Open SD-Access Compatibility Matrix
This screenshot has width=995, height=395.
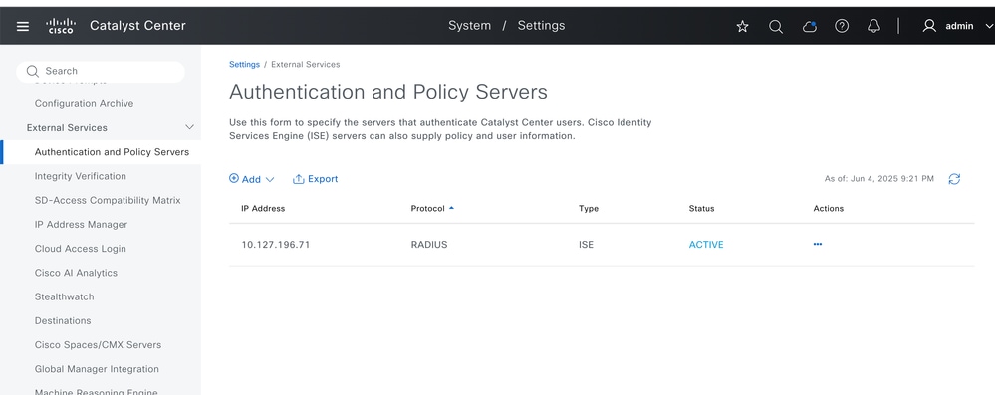108,200
